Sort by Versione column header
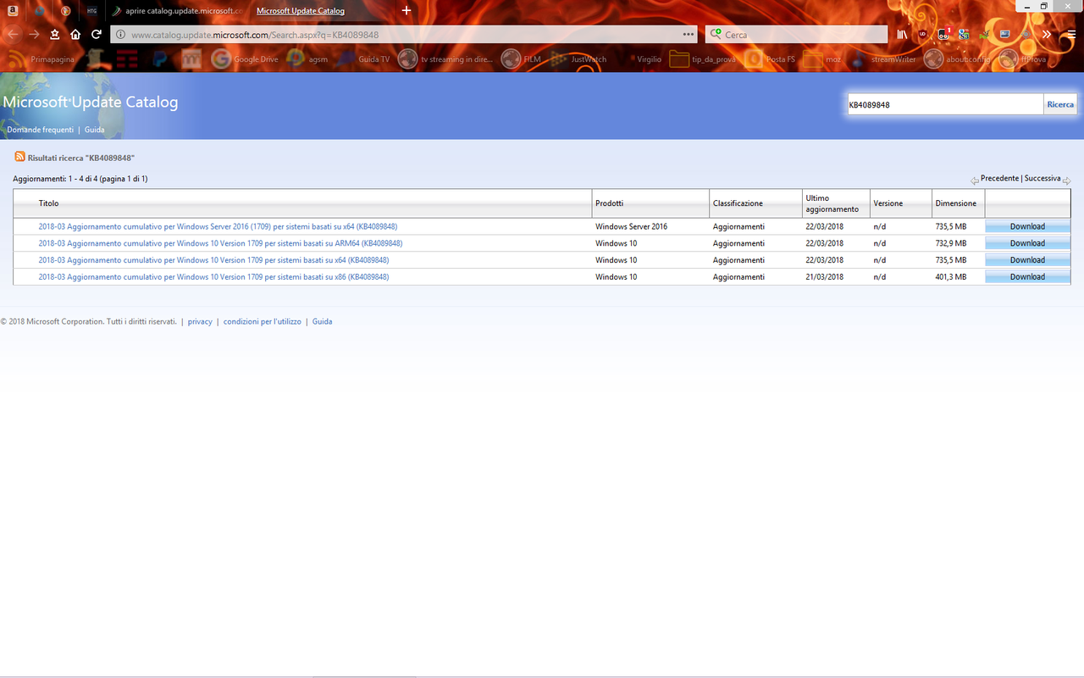 coord(888,203)
